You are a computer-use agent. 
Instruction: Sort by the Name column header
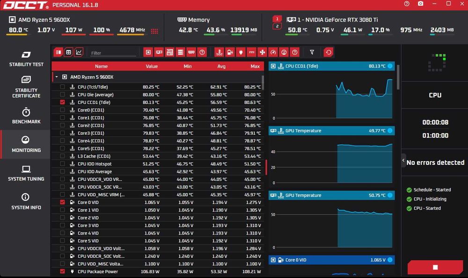tap(101, 66)
